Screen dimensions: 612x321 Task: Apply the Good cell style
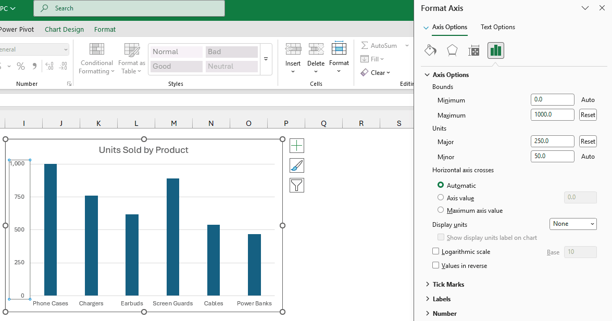pyautogui.click(x=177, y=66)
